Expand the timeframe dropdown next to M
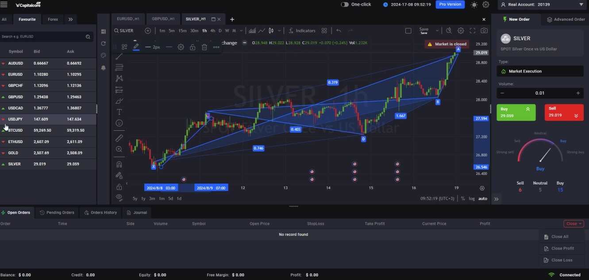 coord(241,30)
